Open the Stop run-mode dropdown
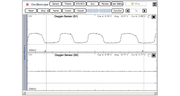This screenshot has height=96, width=180. click(x=43, y=11)
